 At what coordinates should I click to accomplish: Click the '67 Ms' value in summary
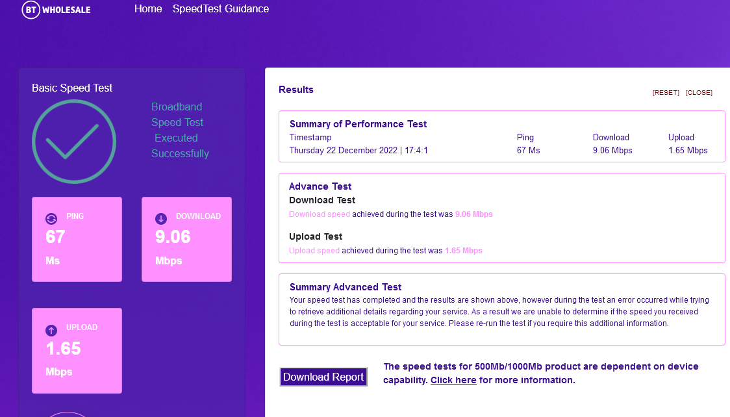coord(529,150)
